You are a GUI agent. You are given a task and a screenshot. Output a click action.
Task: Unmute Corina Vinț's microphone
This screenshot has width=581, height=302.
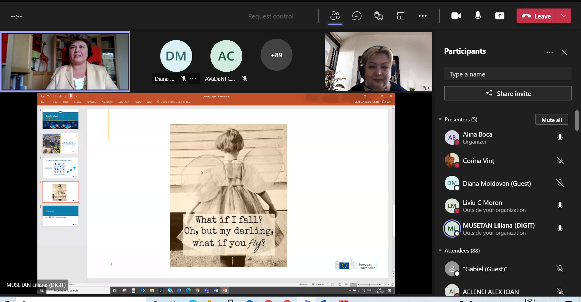(560, 160)
